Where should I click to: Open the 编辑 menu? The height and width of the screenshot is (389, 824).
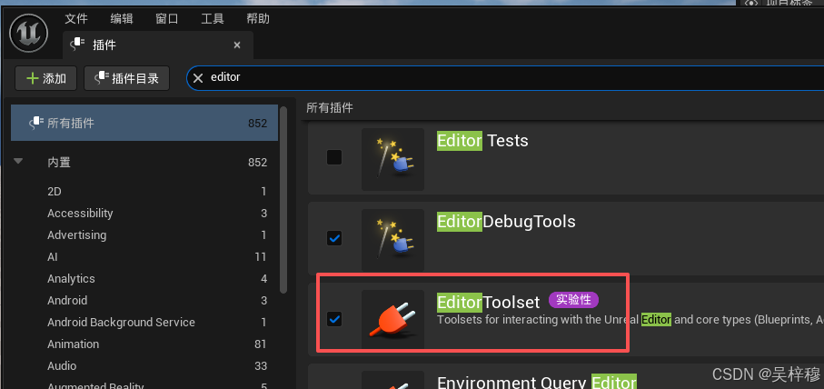tap(122, 19)
